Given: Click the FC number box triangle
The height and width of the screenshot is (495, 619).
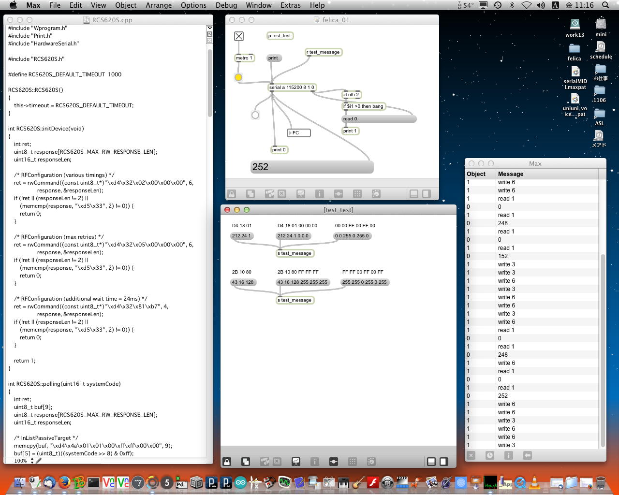Looking at the screenshot, I should point(290,133).
